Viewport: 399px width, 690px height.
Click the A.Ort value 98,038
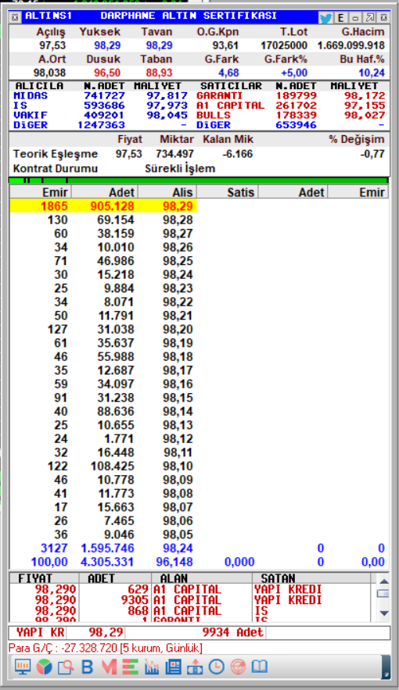pos(49,73)
